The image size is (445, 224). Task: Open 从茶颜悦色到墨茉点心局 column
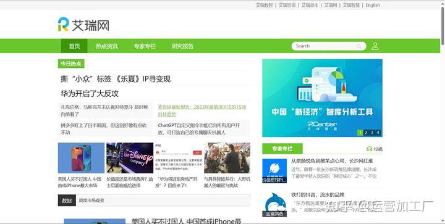pos(332,161)
